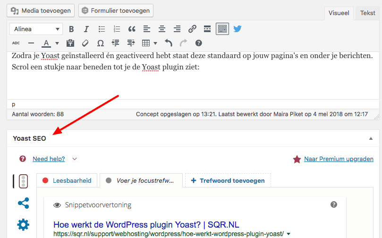The image size is (382, 238).
Task: Clear formatting with the eraser icon
Action: 85,43
